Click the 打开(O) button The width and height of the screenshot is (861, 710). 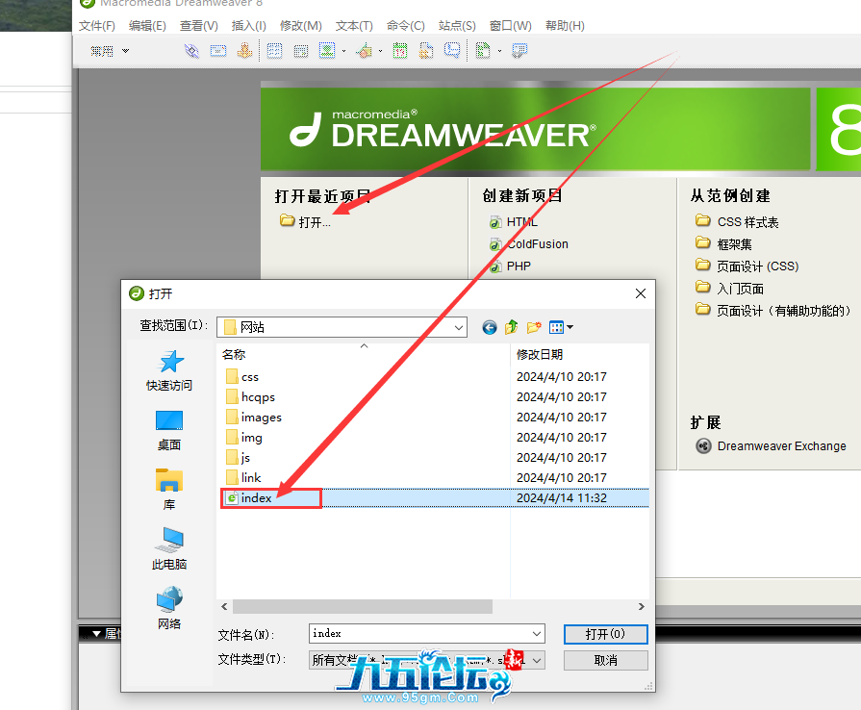click(x=605, y=634)
